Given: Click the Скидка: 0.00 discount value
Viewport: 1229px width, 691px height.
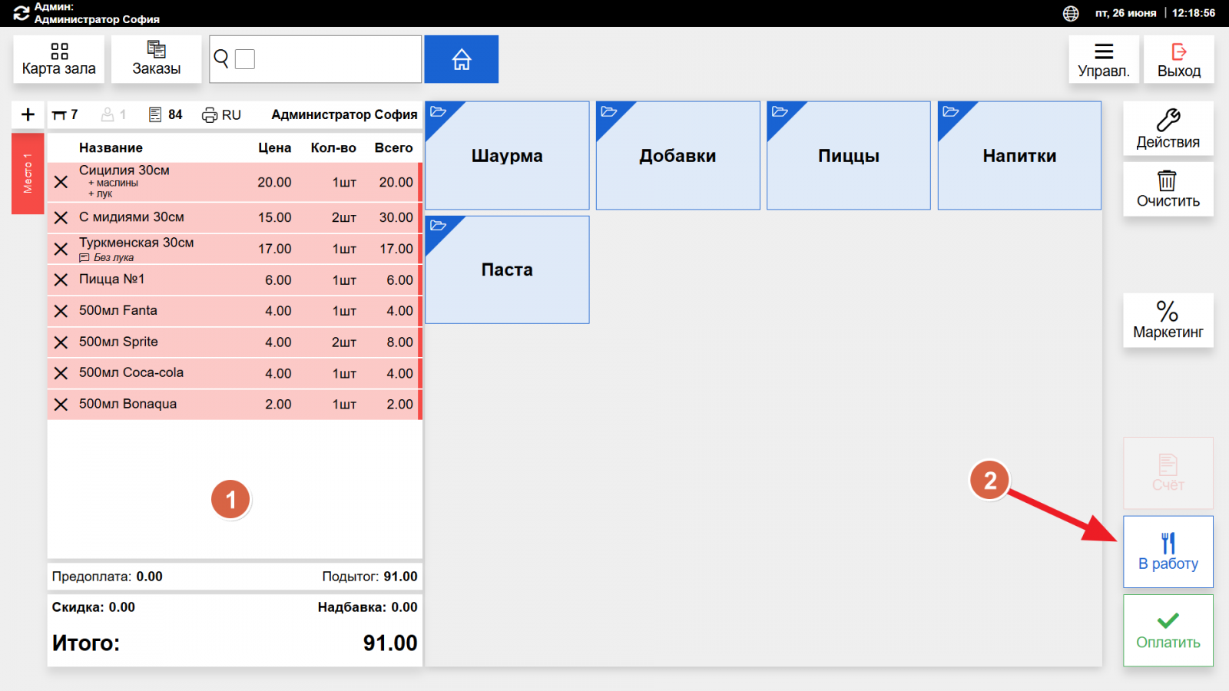Looking at the screenshot, I should 94,607.
